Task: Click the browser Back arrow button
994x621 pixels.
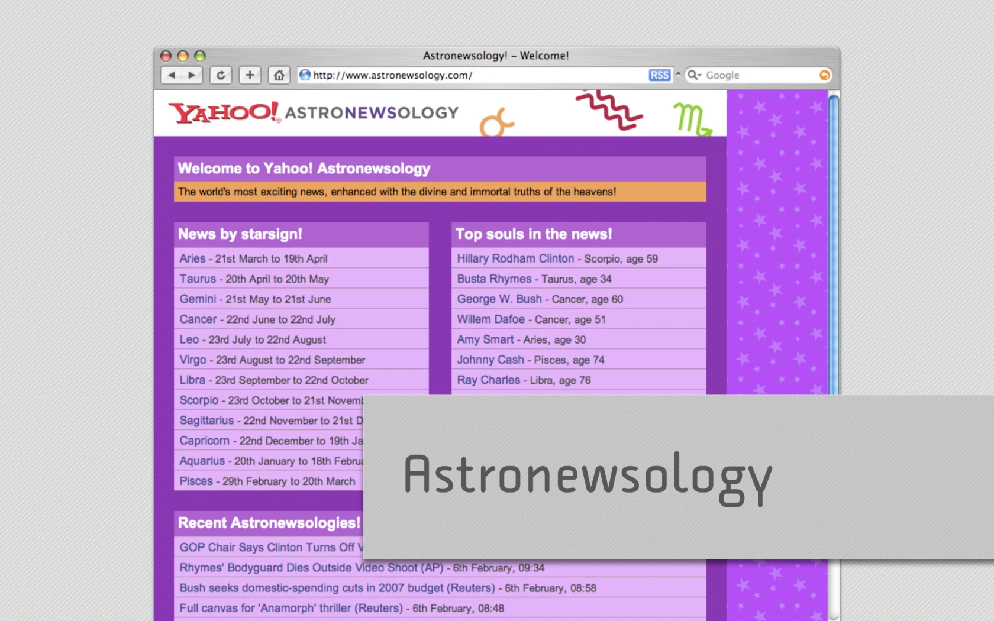Action: pyautogui.click(x=171, y=75)
